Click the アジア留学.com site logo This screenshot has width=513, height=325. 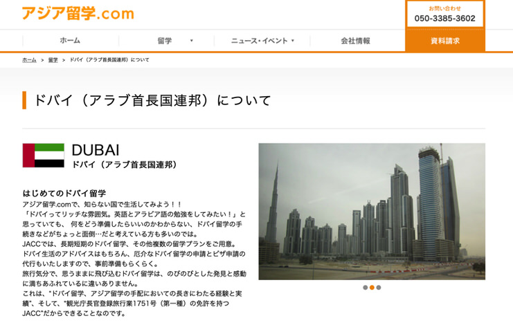point(78,13)
